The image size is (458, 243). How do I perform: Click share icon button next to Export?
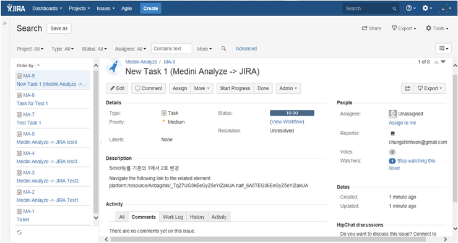click(x=407, y=88)
